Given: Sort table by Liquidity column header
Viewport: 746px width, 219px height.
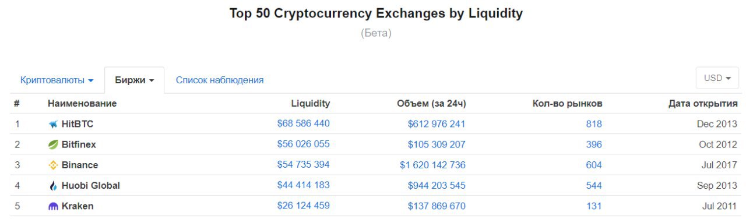Looking at the screenshot, I should pyautogui.click(x=310, y=104).
